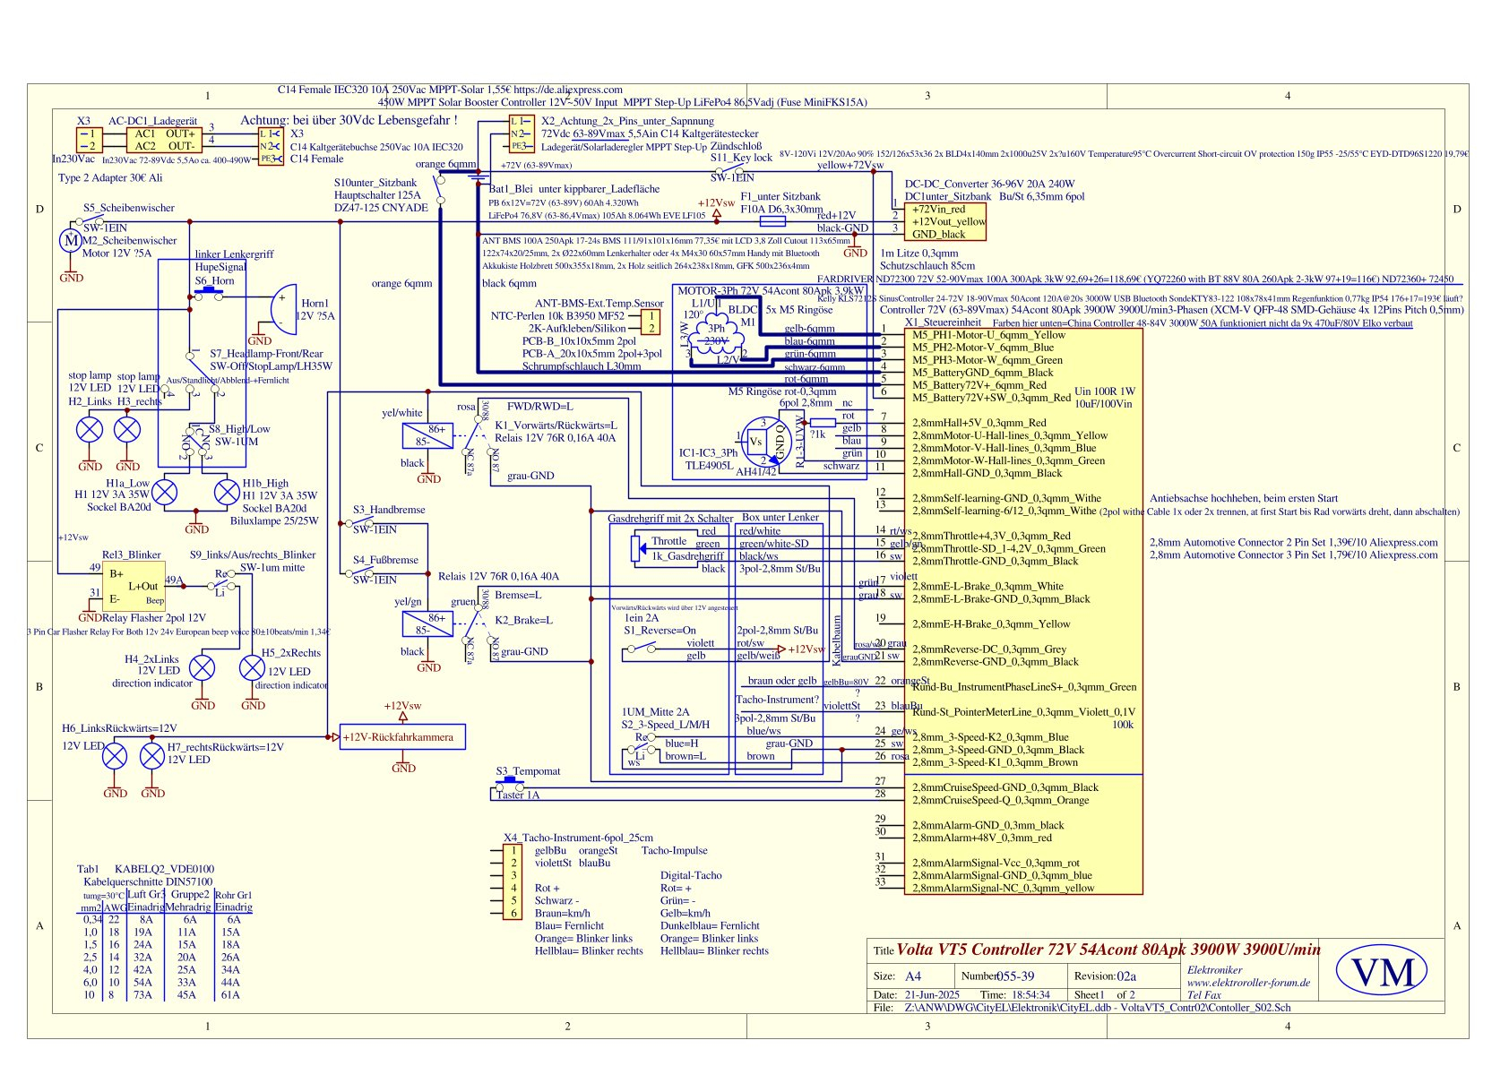Screen dimensions: 1509x1066
Task: Click the TLE4905L hall sensor symbol
Action: (x=766, y=441)
